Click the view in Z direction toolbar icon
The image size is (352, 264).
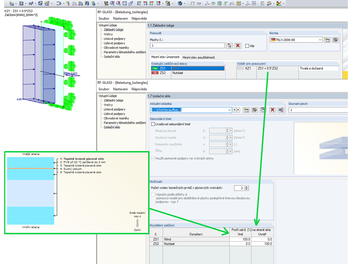click(x=151, y=3)
